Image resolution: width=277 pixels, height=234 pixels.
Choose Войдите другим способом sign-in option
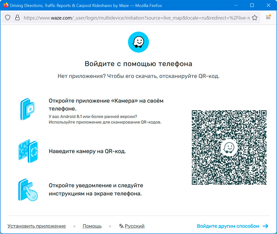228,226
